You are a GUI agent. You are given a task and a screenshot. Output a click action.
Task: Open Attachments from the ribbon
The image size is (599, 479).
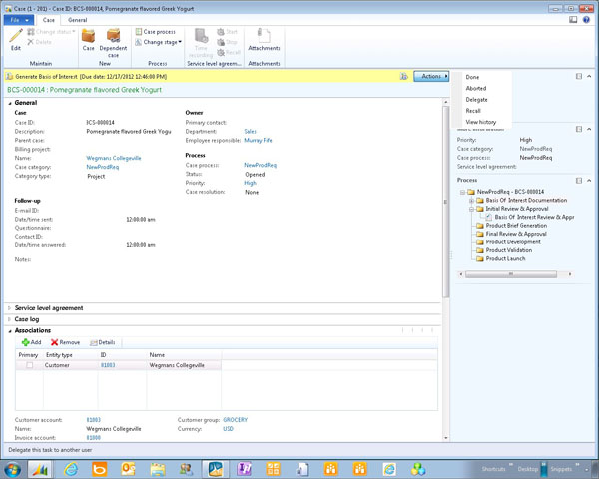pyautogui.click(x=264, y=38)
